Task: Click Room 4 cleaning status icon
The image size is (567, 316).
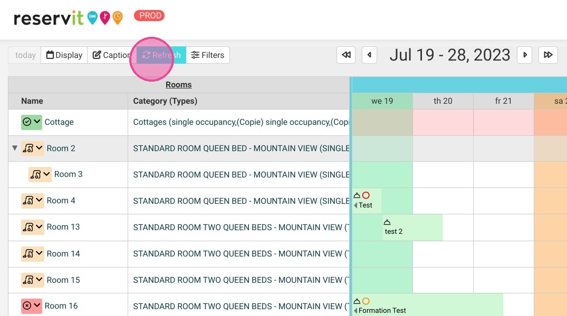Action: tap(28, 201)
